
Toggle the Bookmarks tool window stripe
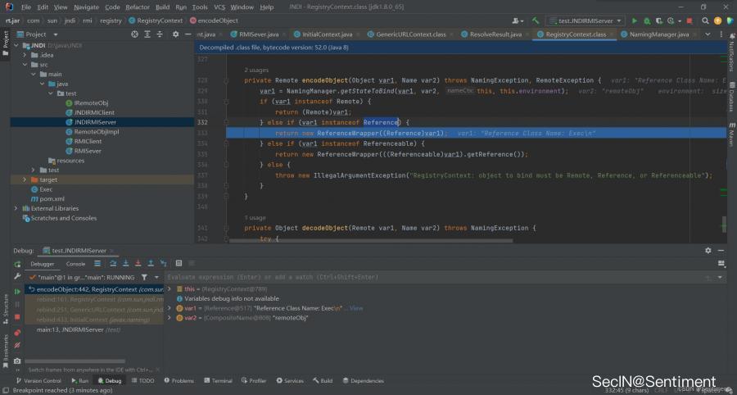click(4, 347)
